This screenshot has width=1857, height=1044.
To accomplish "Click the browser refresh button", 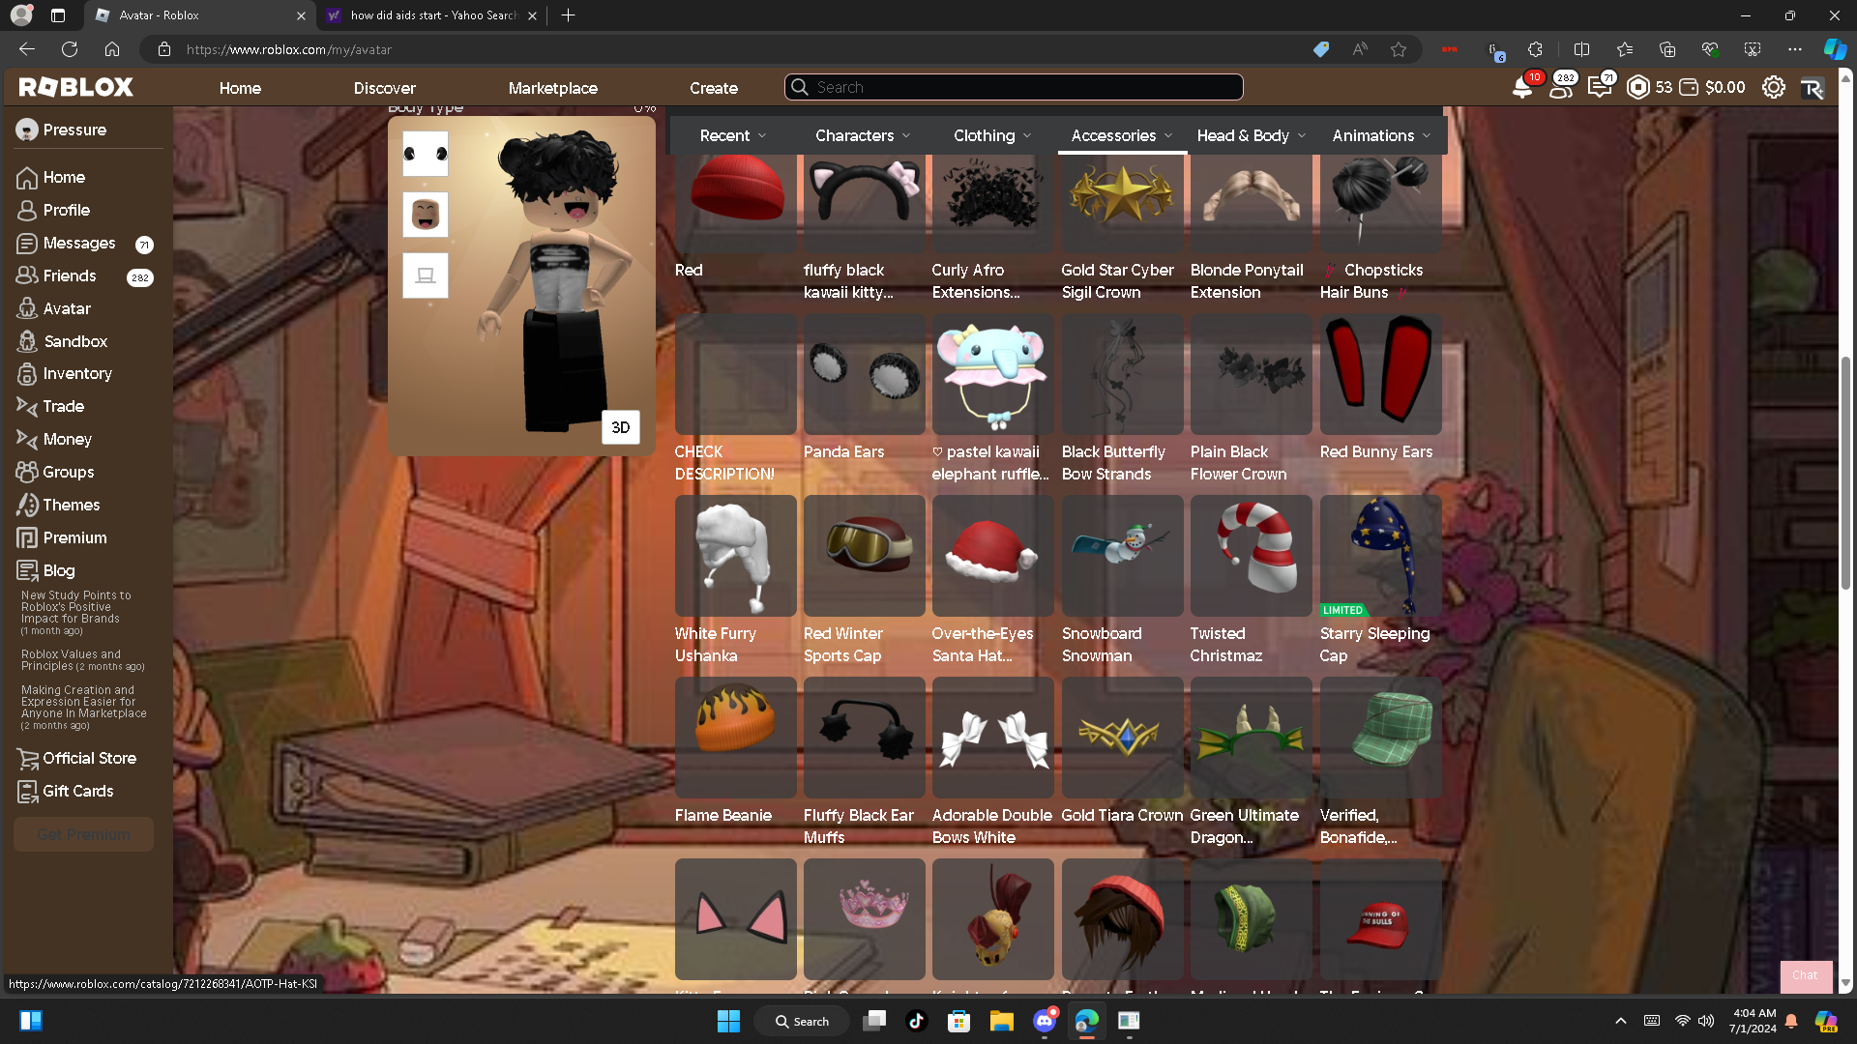I will tap(70, 49).
